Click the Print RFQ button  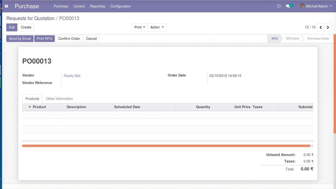(x=44, y=39)
